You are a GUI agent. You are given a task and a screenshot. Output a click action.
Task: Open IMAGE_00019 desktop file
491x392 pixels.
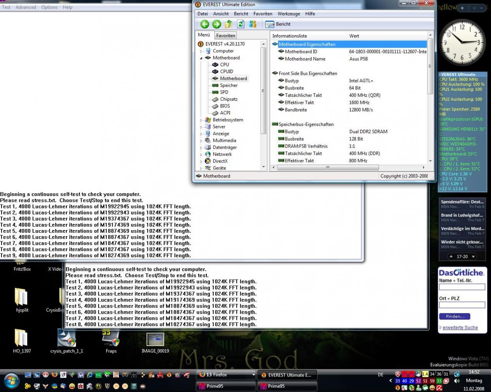(x=155, y=342)
